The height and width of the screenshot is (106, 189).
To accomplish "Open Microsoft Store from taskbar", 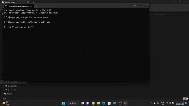I will (x=109, y=103).
